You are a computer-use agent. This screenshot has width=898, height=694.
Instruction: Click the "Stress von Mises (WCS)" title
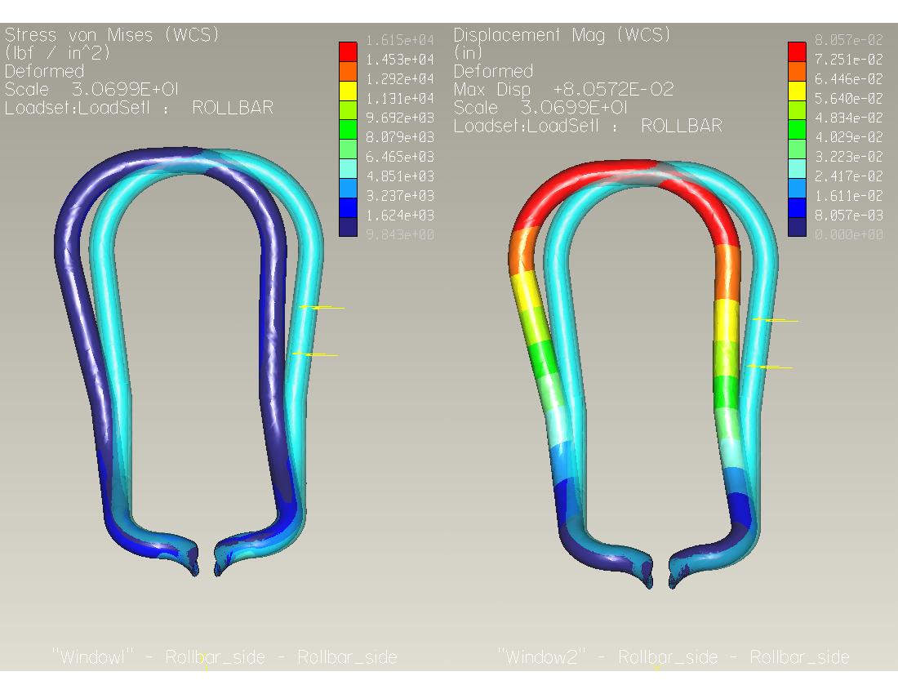coord(112,35)
